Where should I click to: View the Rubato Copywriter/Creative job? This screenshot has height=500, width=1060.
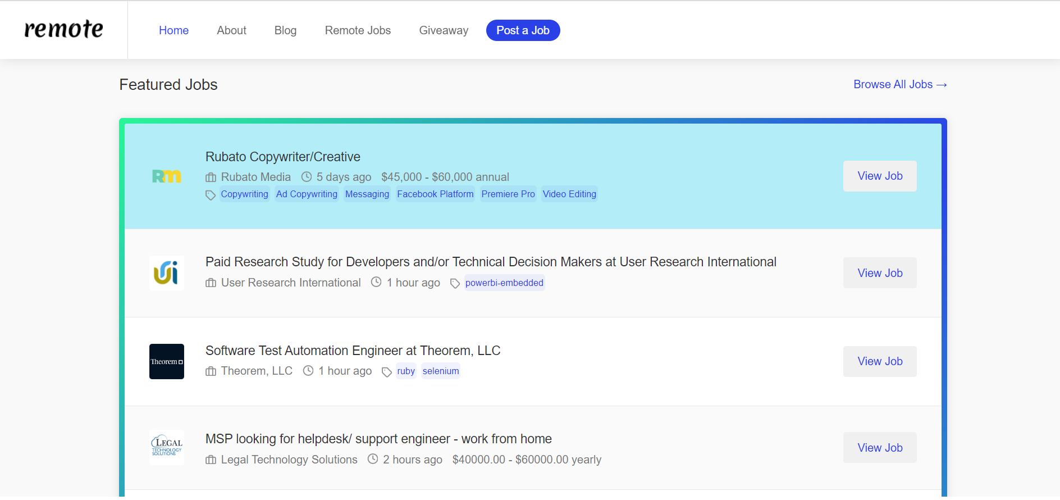point(880,176)
